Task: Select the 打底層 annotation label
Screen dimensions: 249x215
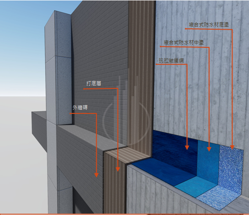Action: click(x=93, y=83)
